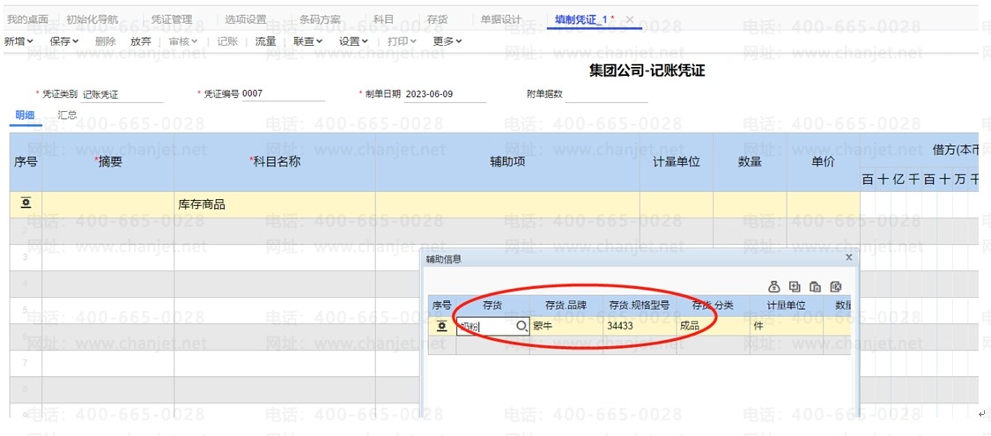Close the 辅助信息 dialog
Screen dimensions: 991x436
[849, 257]
